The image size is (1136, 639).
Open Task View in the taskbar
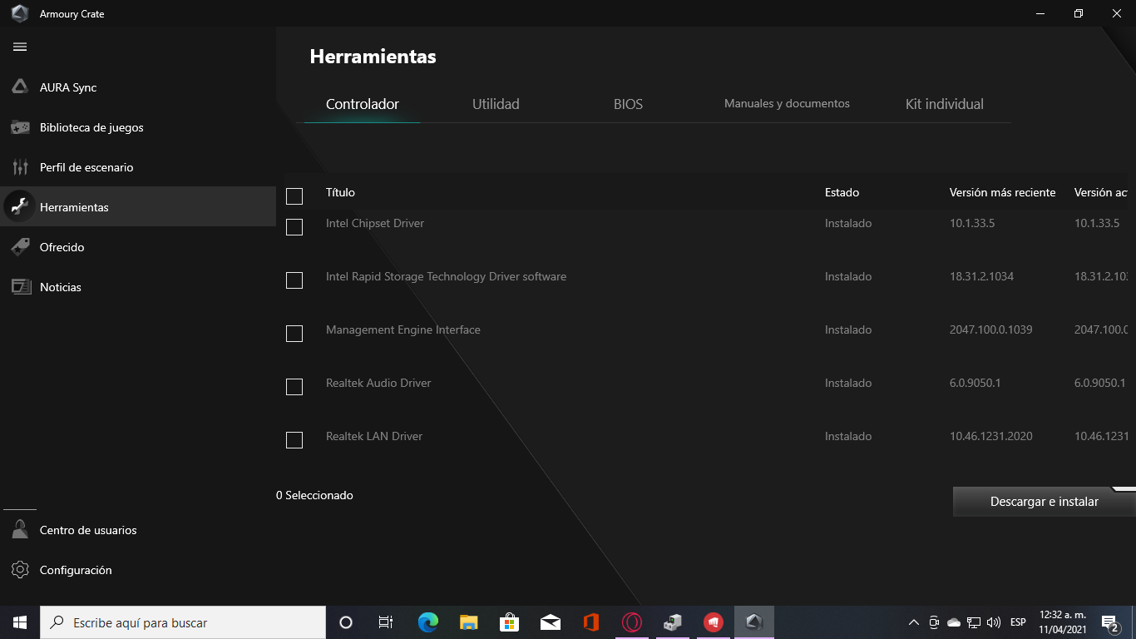[386, 622]
